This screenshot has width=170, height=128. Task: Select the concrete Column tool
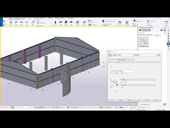(55, 23)
